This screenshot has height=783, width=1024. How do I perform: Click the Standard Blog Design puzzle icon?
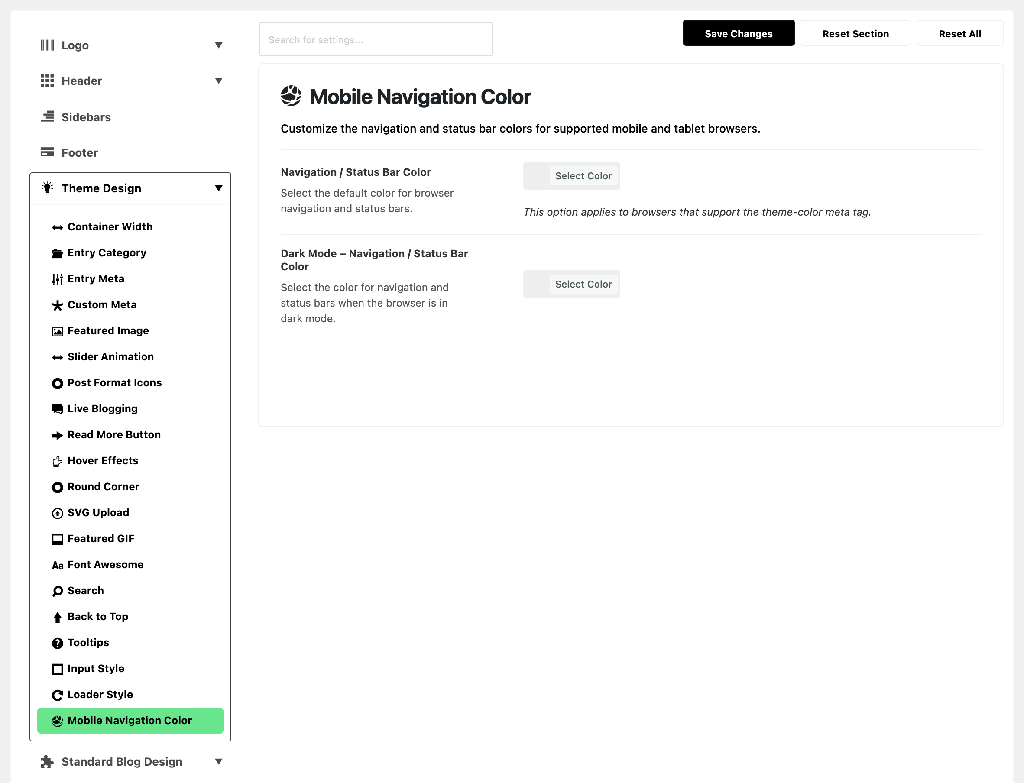point(47,761)
